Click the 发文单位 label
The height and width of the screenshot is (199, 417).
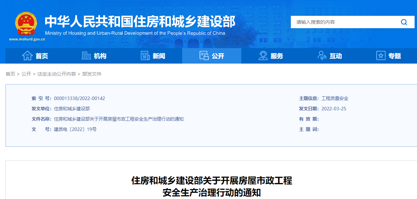[41, 109]
